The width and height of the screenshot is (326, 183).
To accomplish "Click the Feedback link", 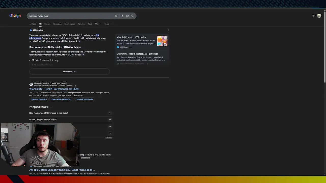I will [109, 138].
